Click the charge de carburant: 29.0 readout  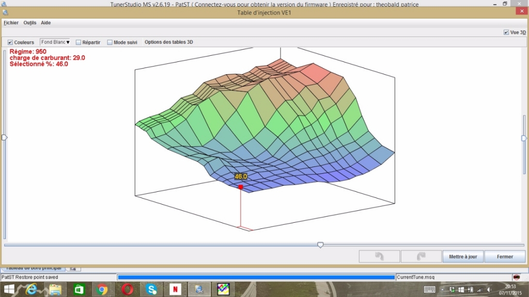tap(47, 58)
